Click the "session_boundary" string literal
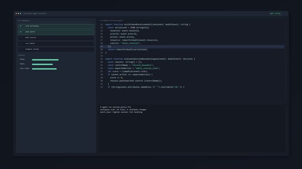The height and width of the screenshot is (169, 302). pyautogui.click(x=142, y=65)
